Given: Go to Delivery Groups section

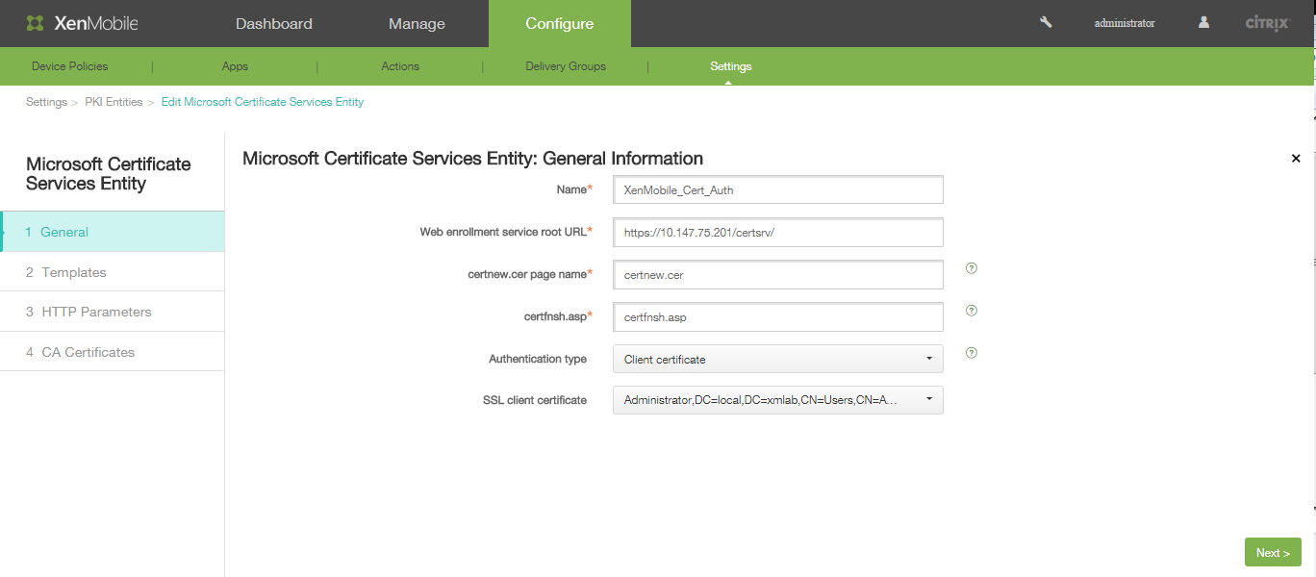Looking at the screenshot, I should (x=566, y=66).
